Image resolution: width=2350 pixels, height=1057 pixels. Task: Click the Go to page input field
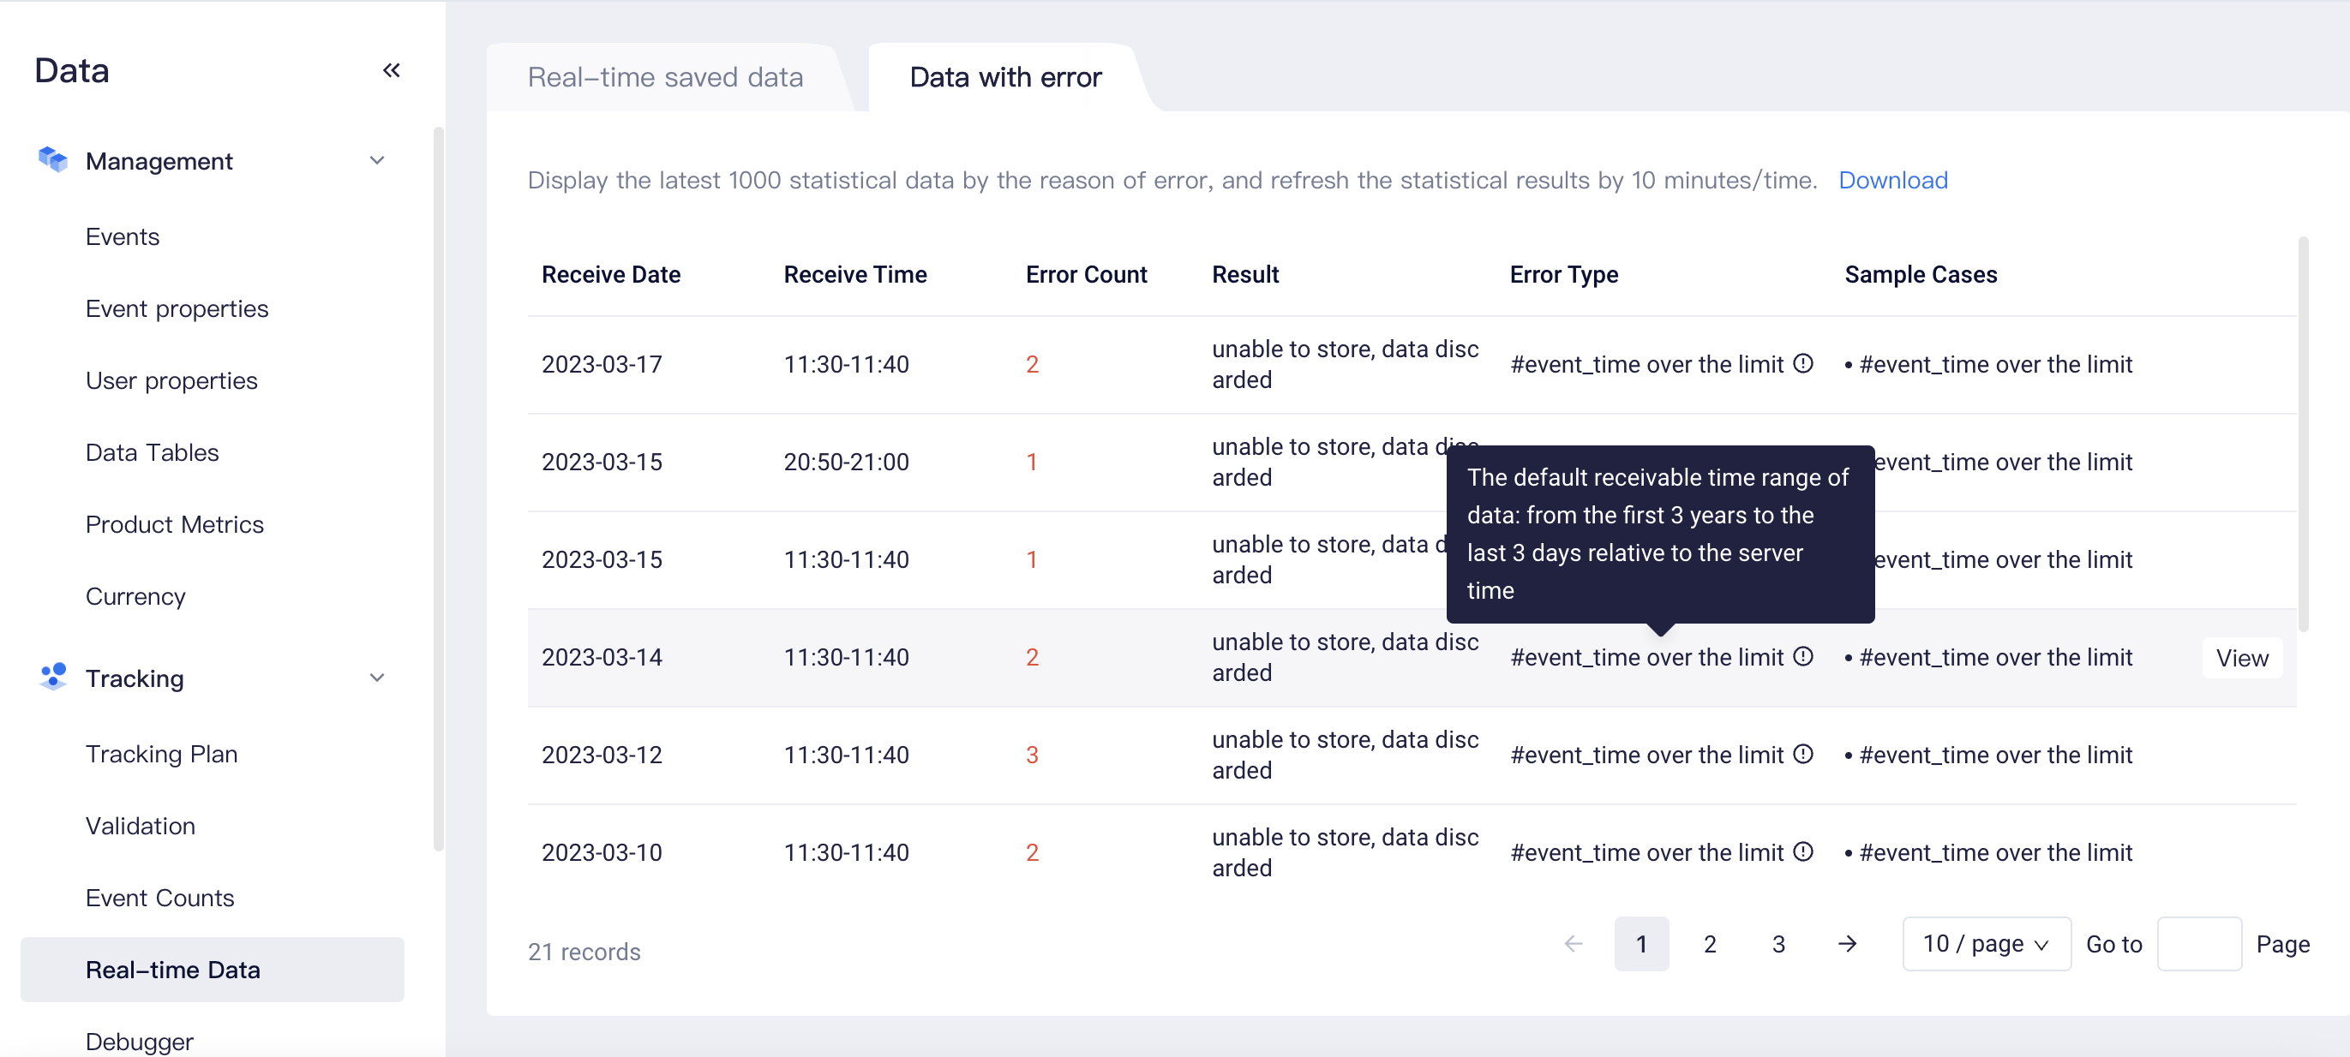point(2198,943)
